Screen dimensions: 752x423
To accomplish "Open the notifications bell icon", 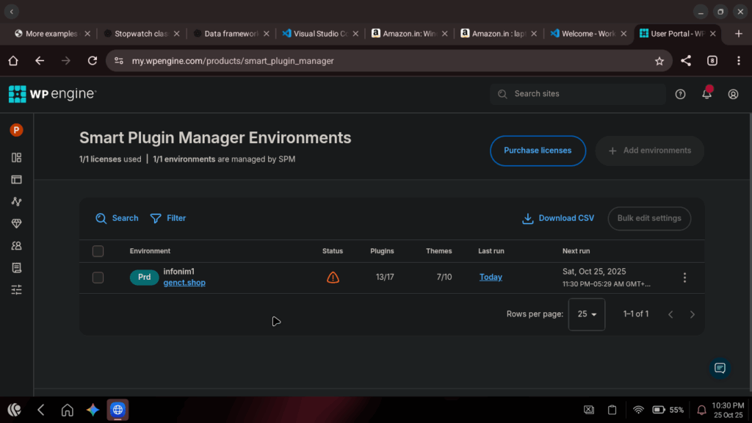I will (706, 94).
